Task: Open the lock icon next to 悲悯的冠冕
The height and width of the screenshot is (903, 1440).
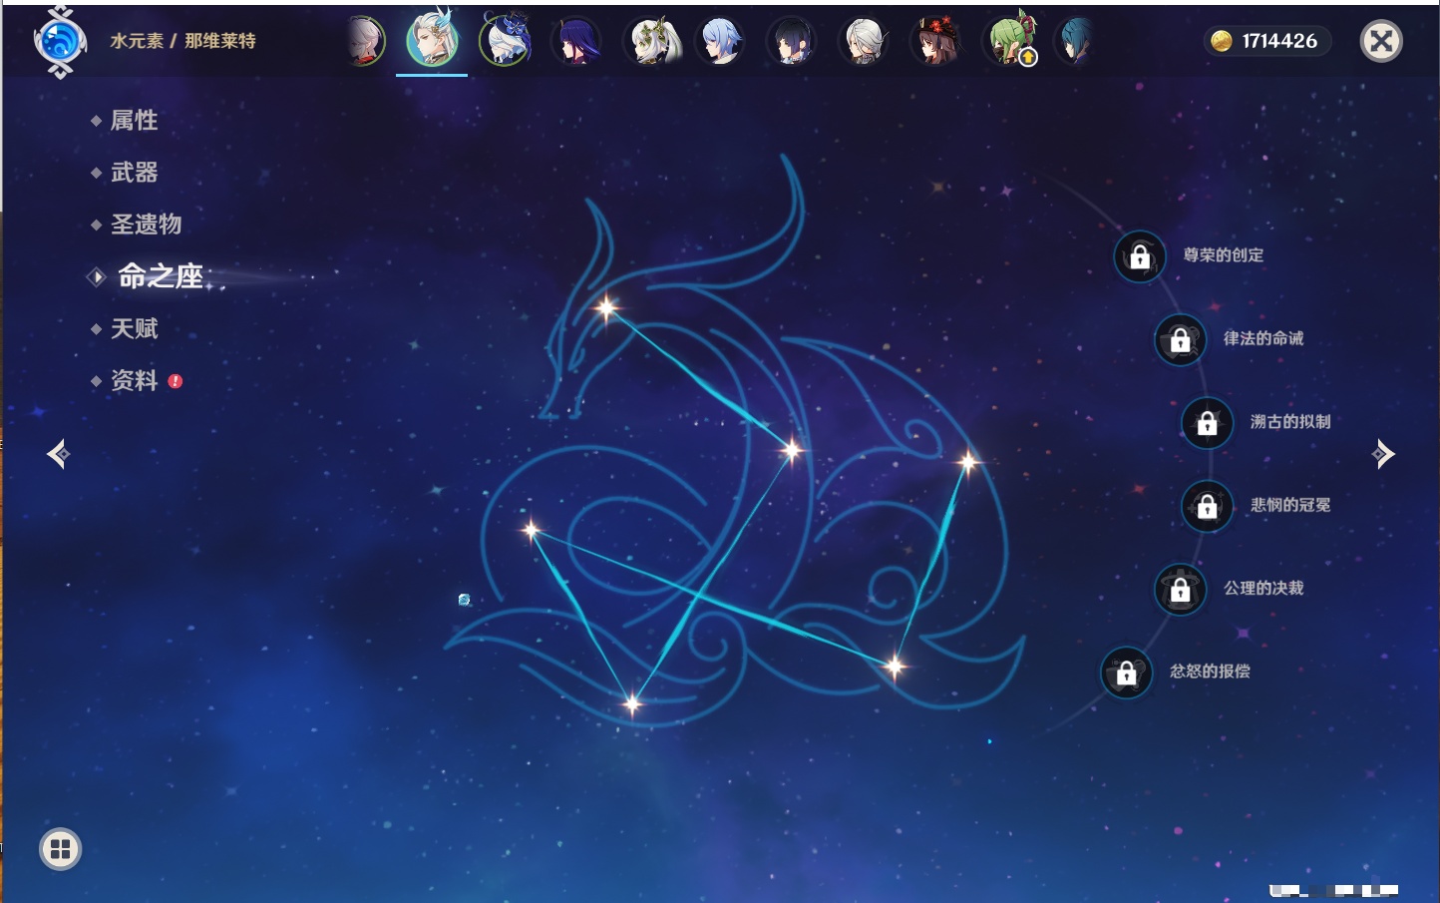Action: point(1208,506)
